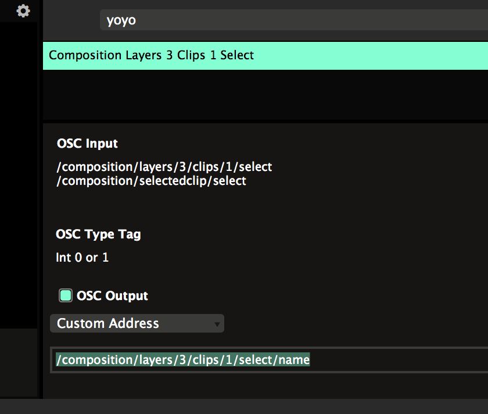
Task: Click the OSC Type Tag heading
Action: pos(98,235)
